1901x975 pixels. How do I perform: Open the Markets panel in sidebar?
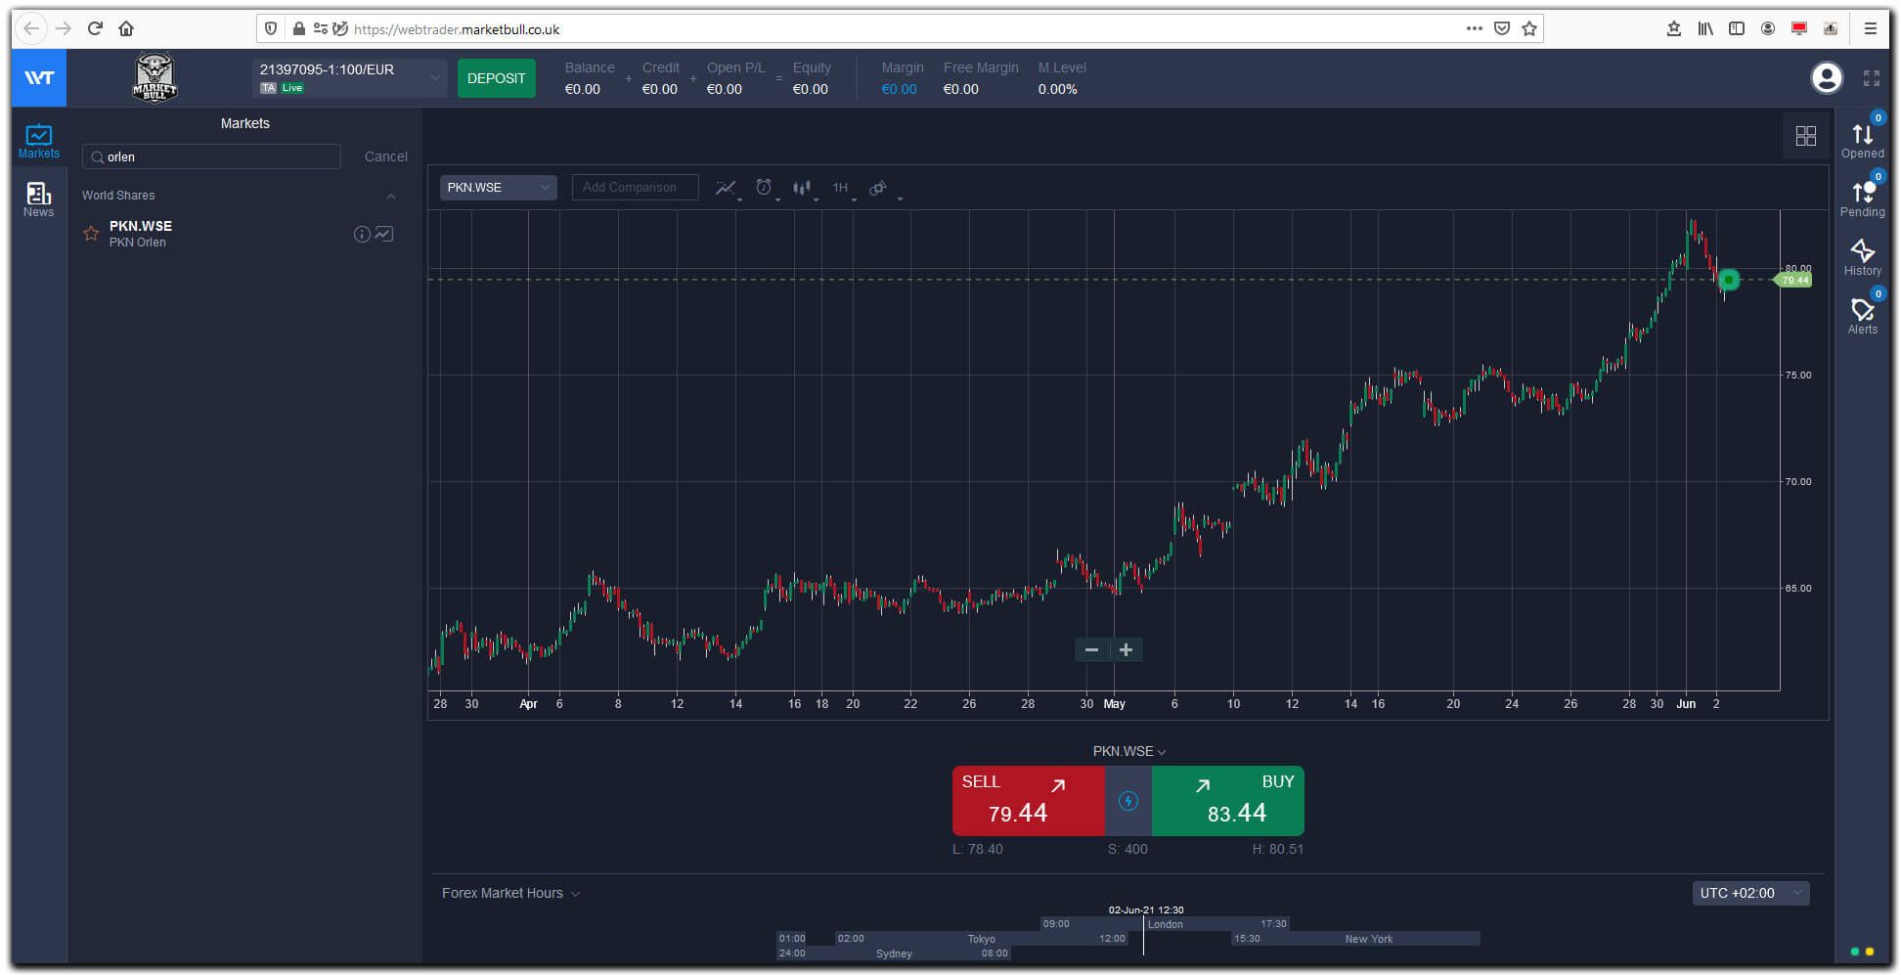(x=39, y=141)
